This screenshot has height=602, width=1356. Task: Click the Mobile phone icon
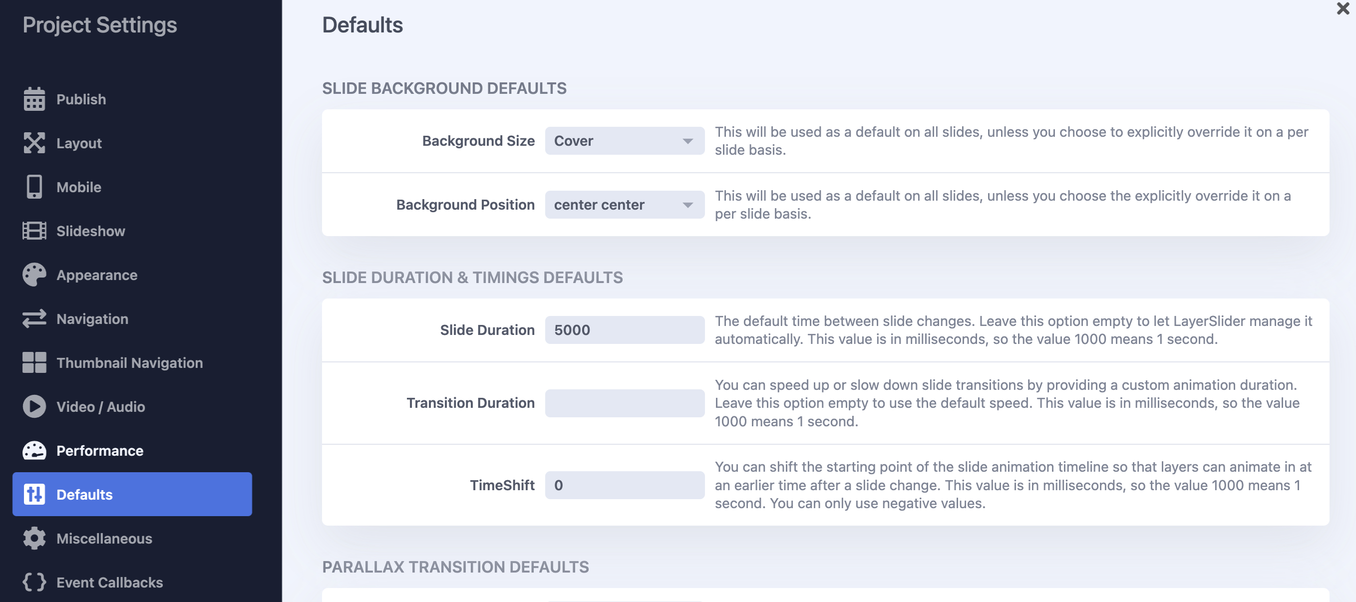tap(34, 187)
